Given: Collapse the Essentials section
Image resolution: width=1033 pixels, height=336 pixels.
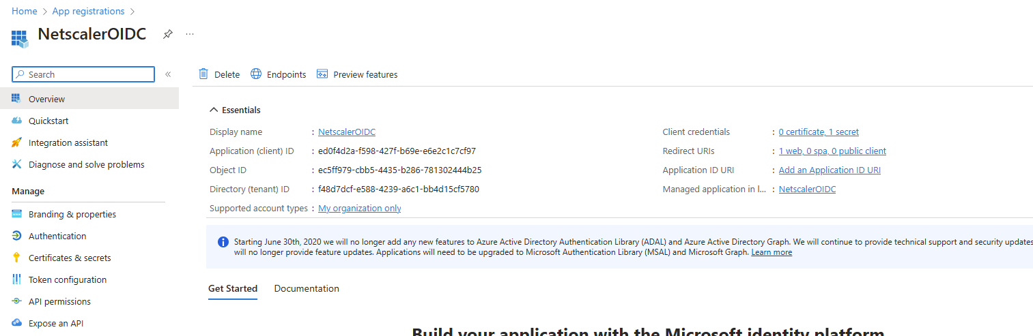Looking at the screenshot, I should click(214, 110).
